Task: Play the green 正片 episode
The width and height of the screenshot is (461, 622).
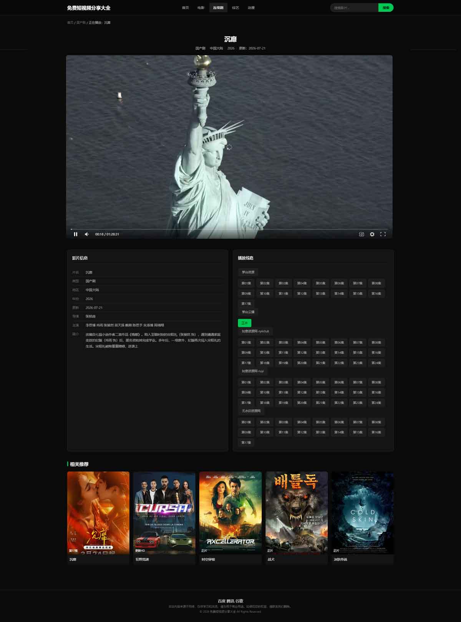Action: click(x=245, y=323)
